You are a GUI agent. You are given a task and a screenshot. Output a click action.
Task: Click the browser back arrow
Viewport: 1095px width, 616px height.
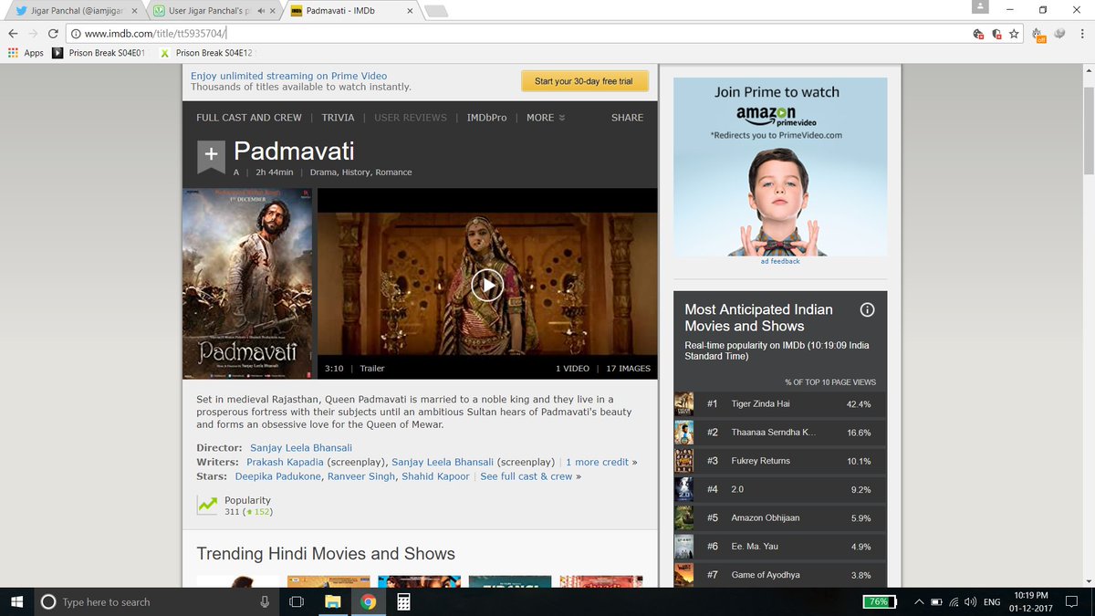(x=13, y=33)
